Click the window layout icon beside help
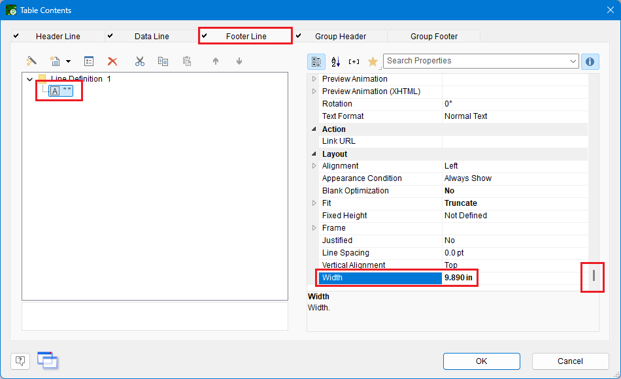This screenshot has height=379, width=621. (x=47, y=360)
